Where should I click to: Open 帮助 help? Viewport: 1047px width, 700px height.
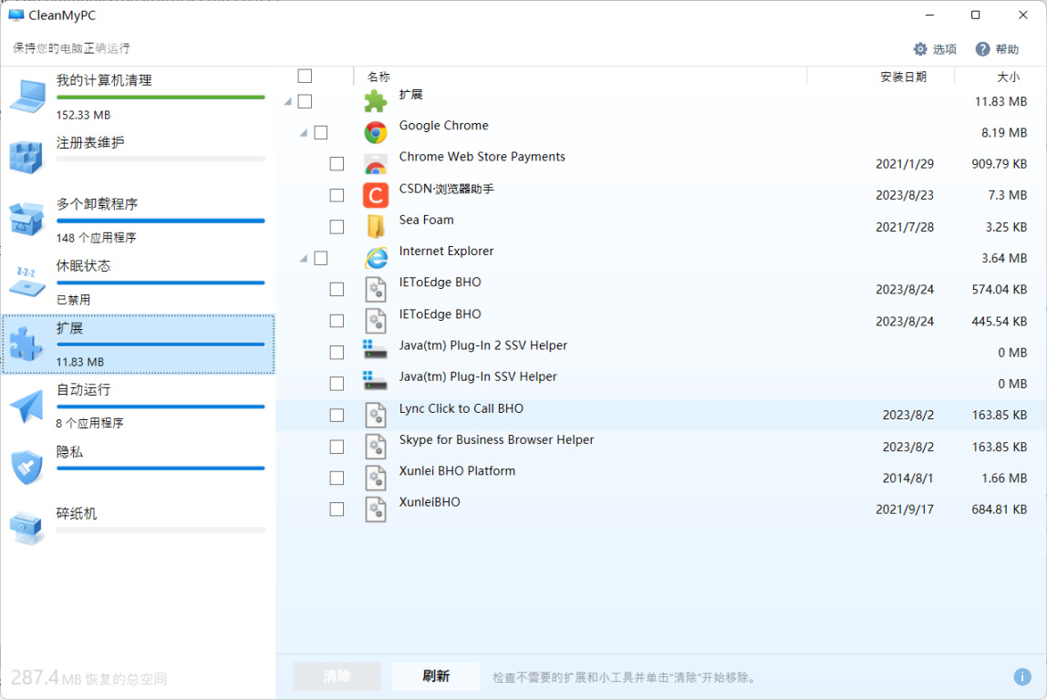[x=998, y=48]
